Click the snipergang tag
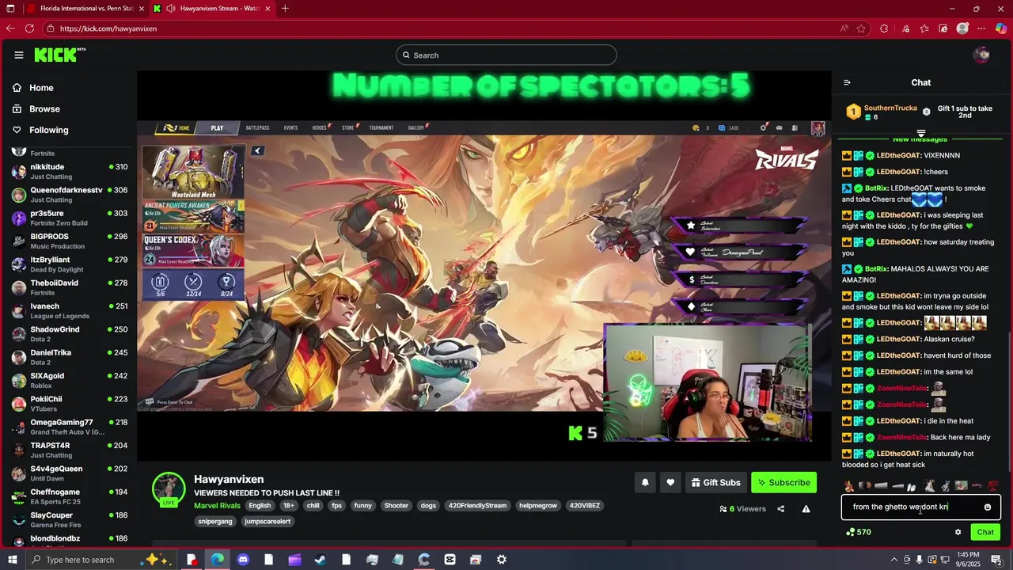 coord(215,521)
